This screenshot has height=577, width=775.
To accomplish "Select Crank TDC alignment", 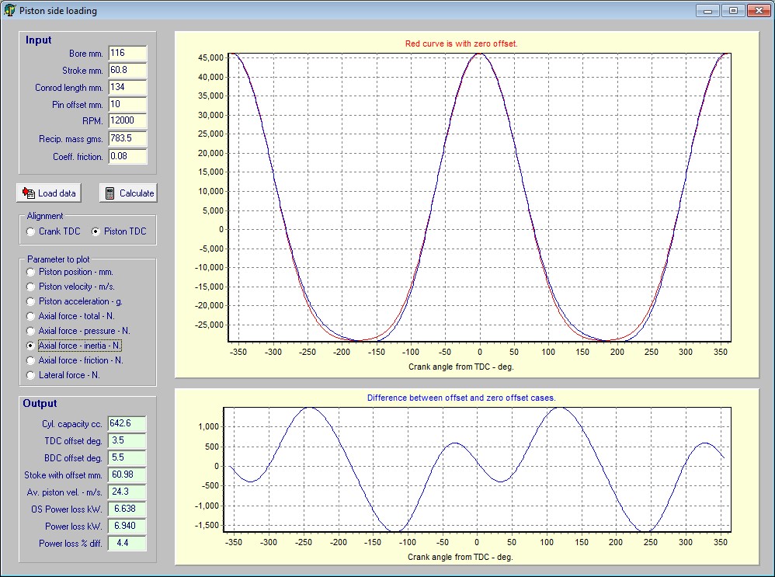I will coord(31,231).
